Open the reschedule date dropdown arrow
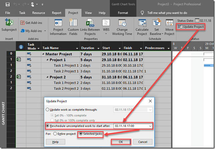215x149 pixels. 150,126
